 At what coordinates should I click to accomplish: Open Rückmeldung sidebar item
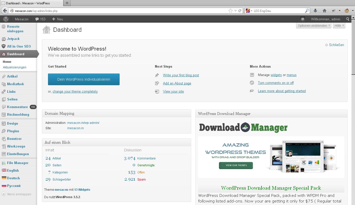18,114
